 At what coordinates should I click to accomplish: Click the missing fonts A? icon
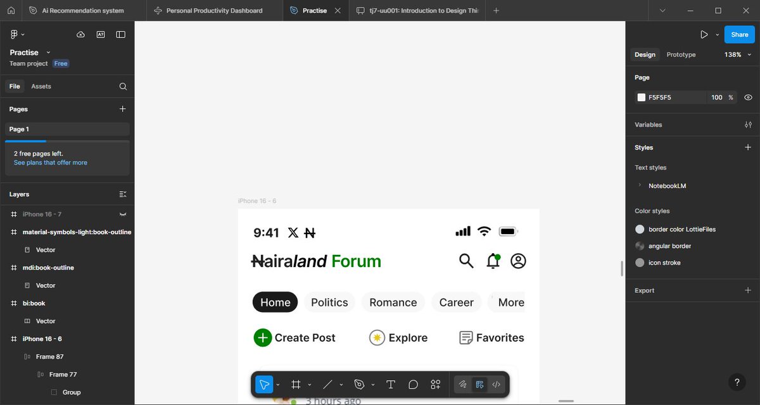(x=101, y=35)
